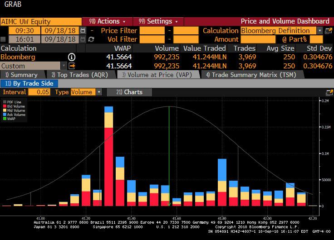Screen dimensions: 334x240
Task: Click the Interval input field
Action: [x=39, y=92]
